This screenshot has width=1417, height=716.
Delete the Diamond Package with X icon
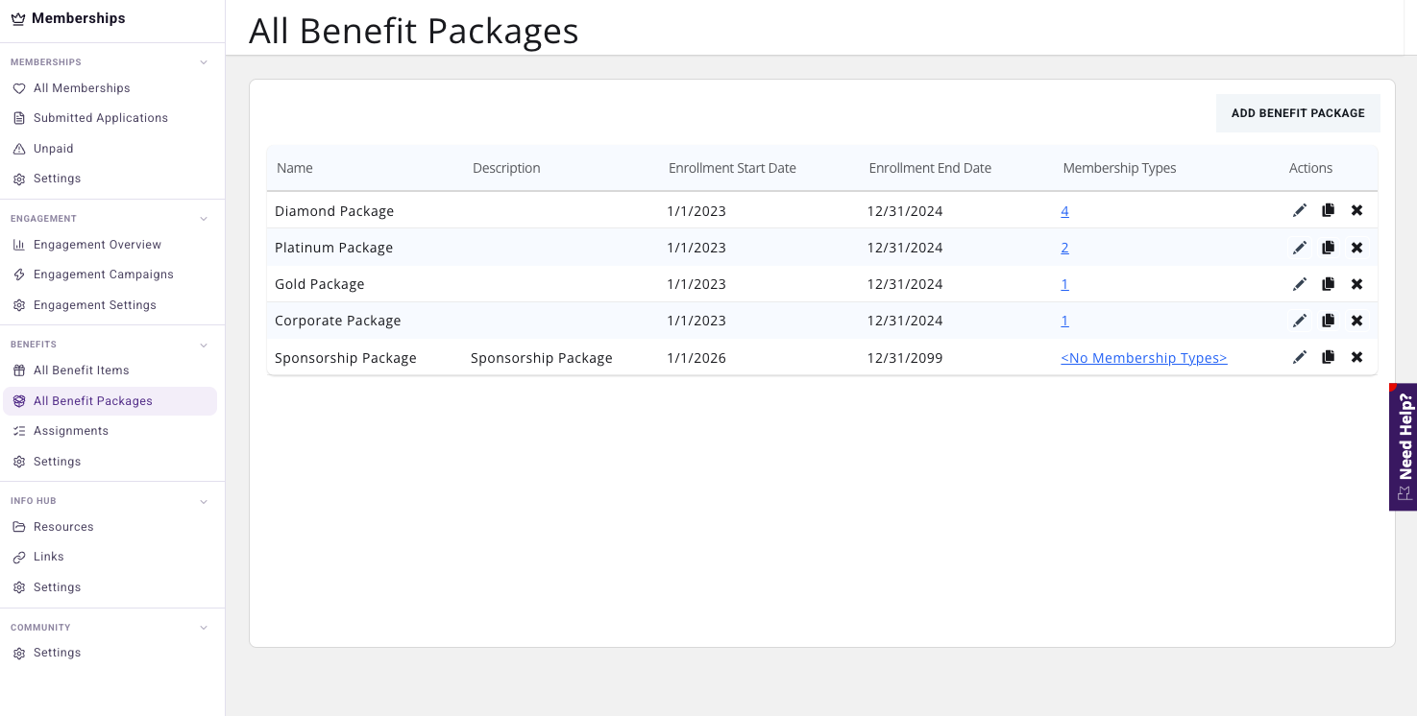coord(1356,210)
